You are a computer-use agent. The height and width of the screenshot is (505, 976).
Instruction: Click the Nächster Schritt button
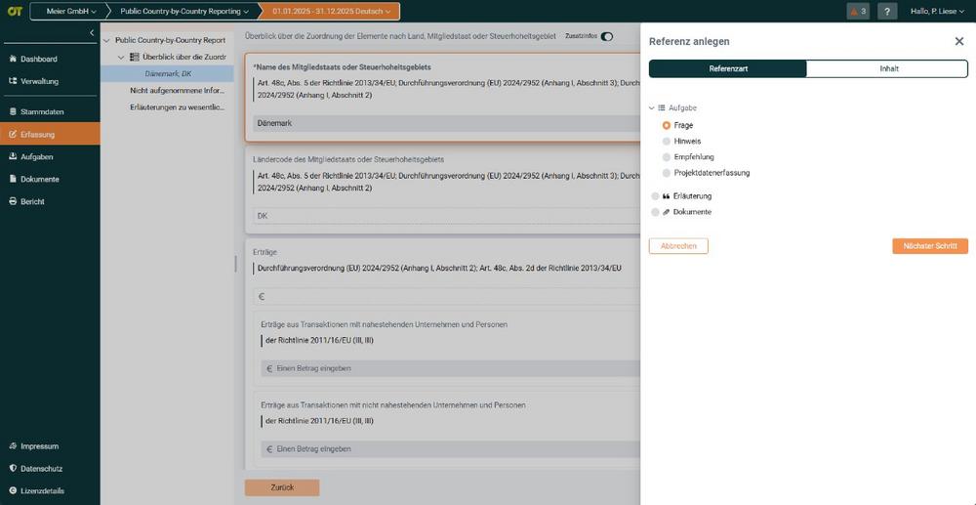pyautogui.click(x=930, y=246)
